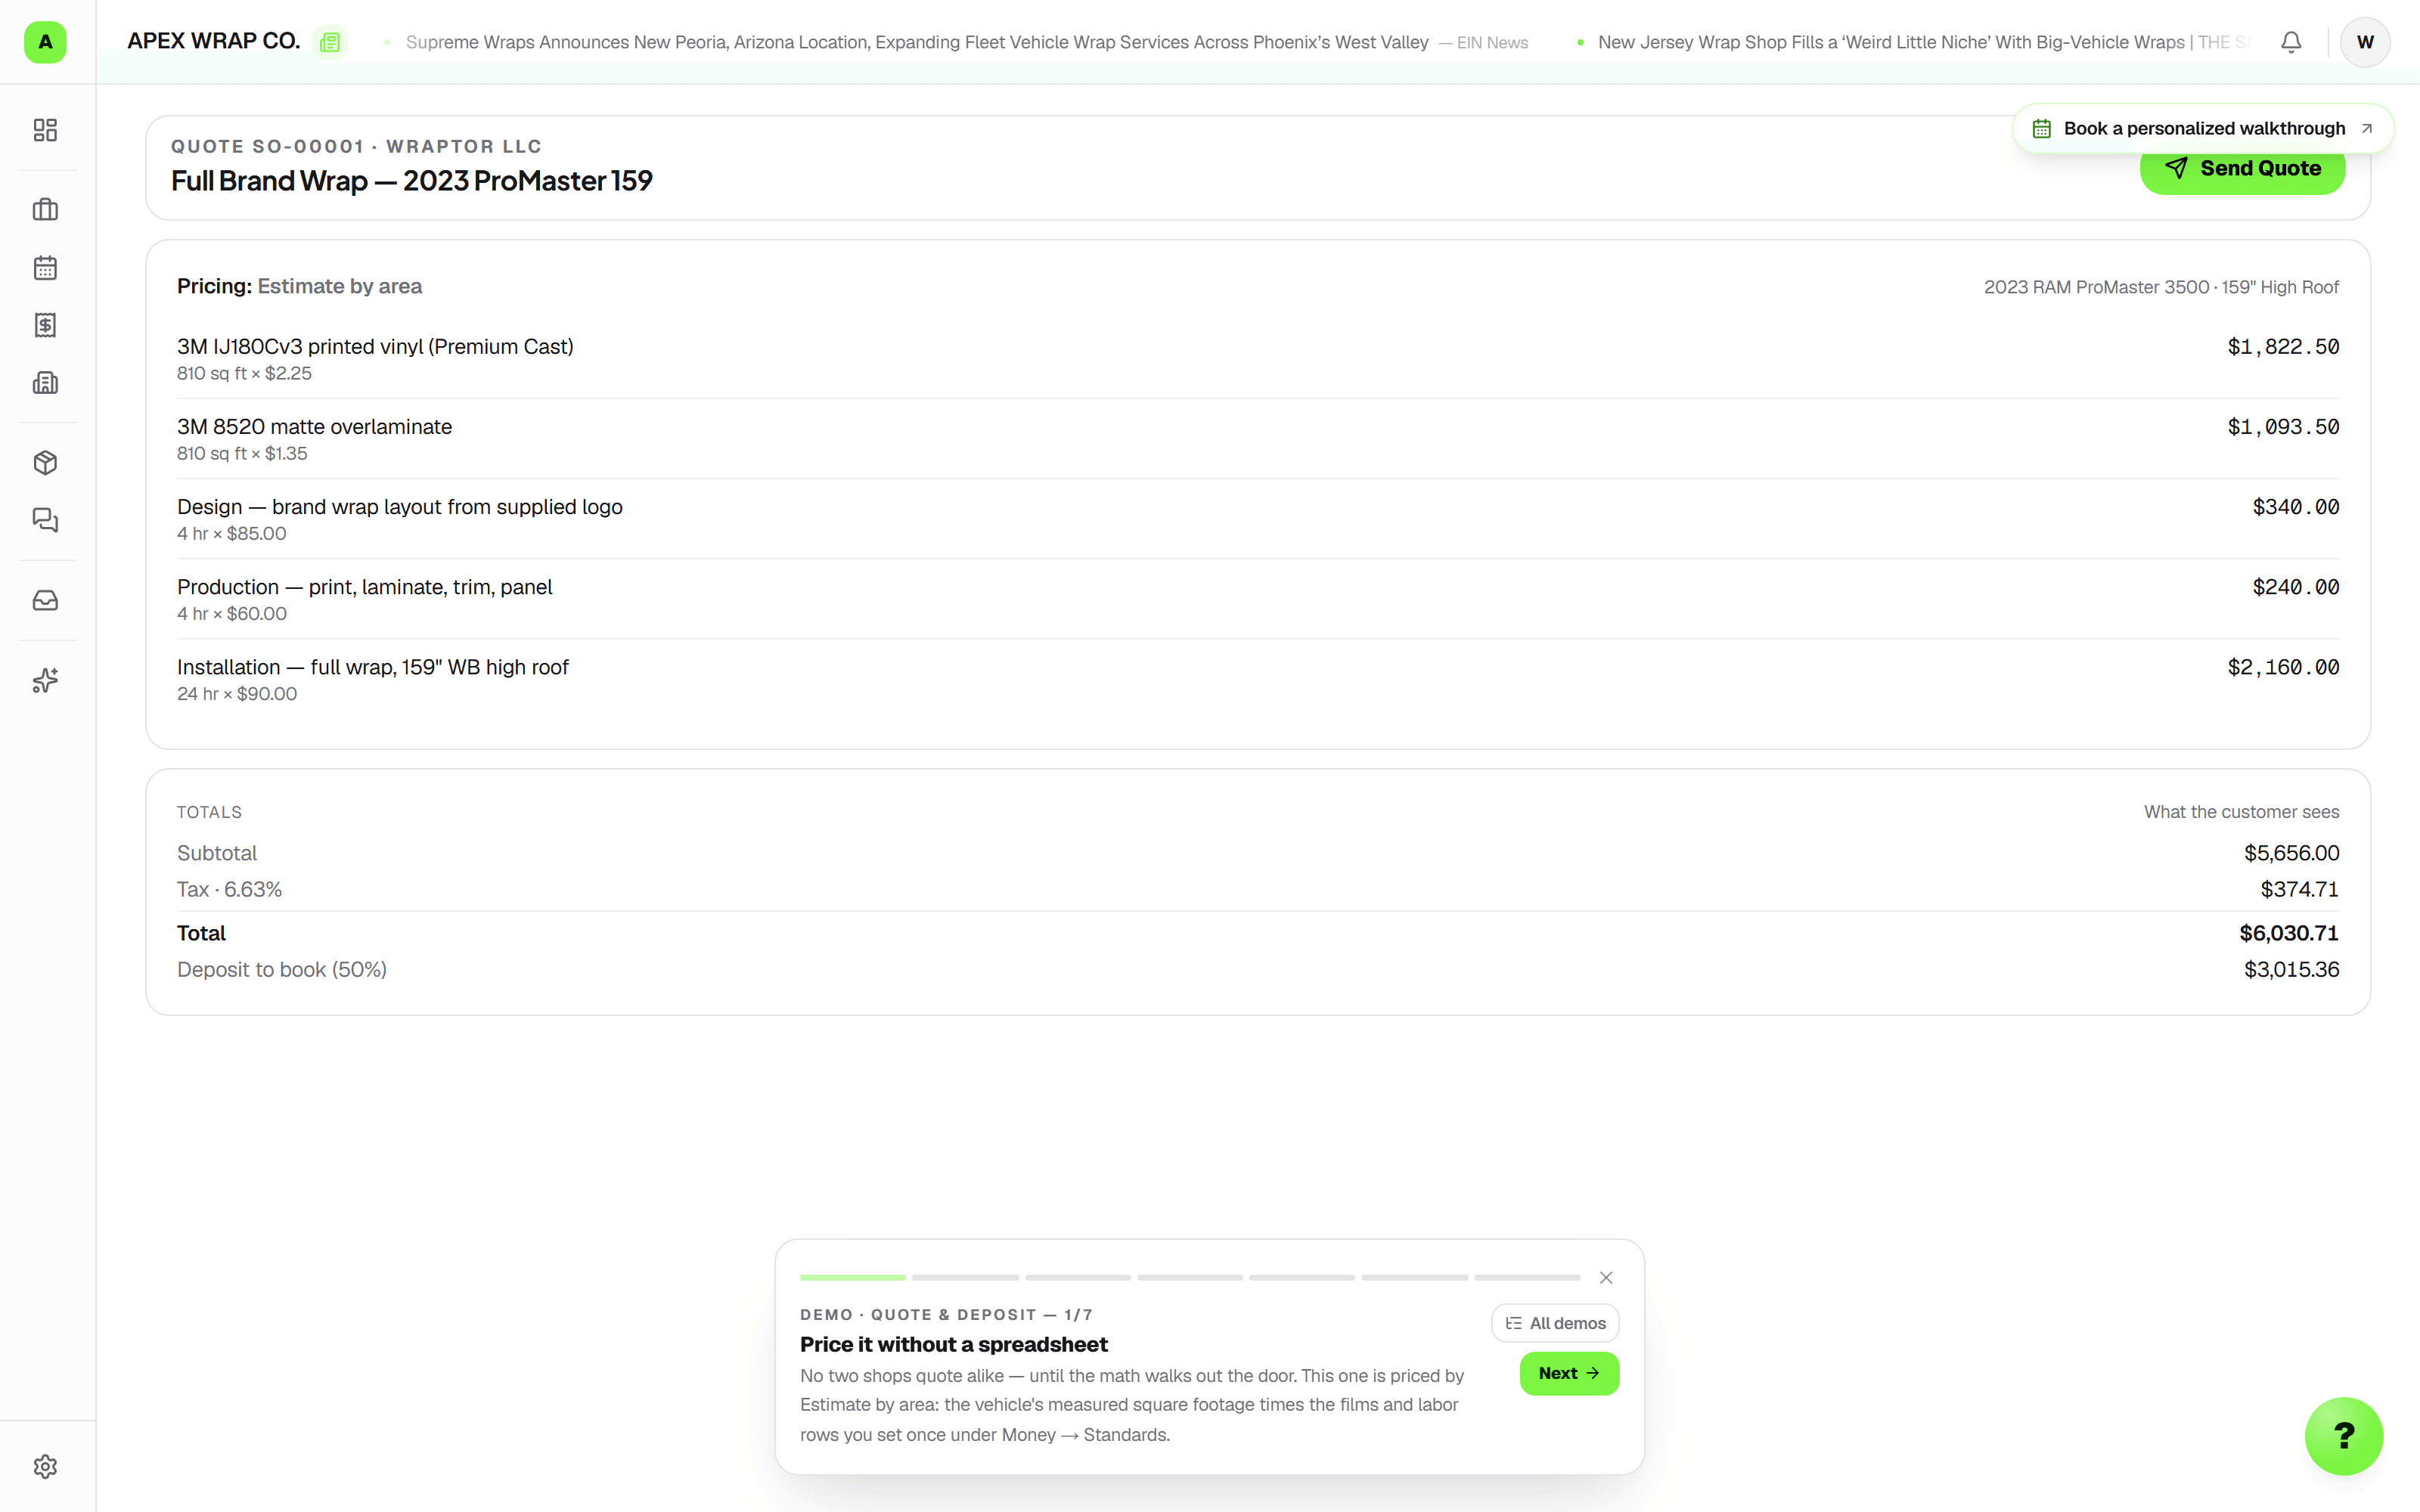Click the Subtotal value $5,656.00
Screen dimensions: 2420x1512
coord(2291,853)
